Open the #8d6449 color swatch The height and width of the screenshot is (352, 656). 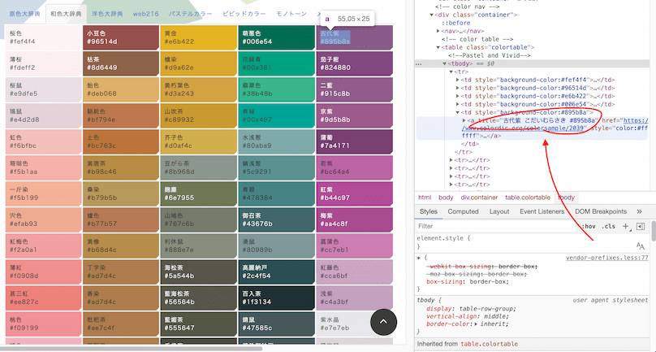120,63
